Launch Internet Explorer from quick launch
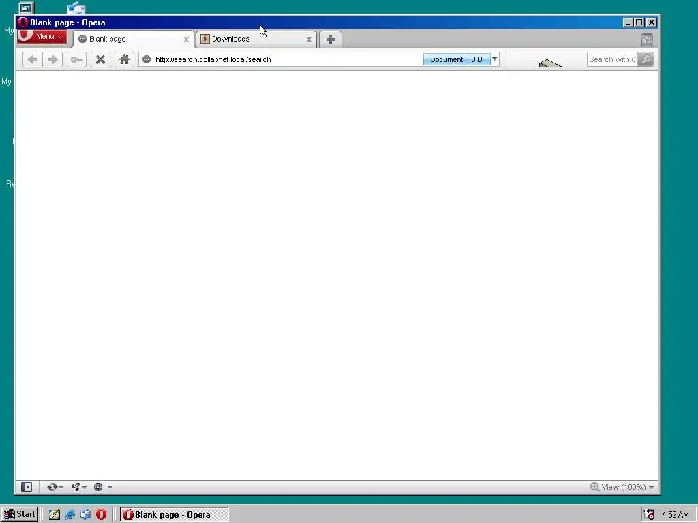This screenshot has height=523, width=698. (70, 515)
